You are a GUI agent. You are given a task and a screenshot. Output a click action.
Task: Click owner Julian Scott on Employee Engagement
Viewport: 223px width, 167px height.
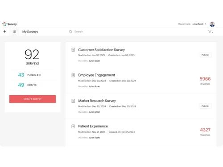94,86
